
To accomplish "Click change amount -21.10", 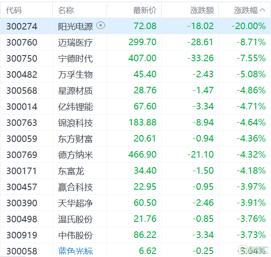I will [x=200, y=154].
